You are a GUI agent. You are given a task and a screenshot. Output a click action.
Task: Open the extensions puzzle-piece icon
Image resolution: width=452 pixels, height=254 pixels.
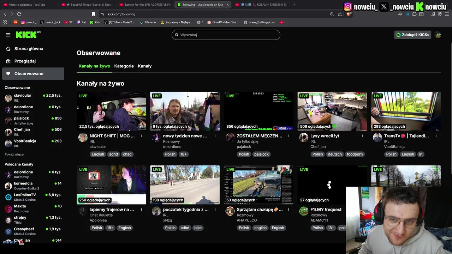[x=415, y=14]
